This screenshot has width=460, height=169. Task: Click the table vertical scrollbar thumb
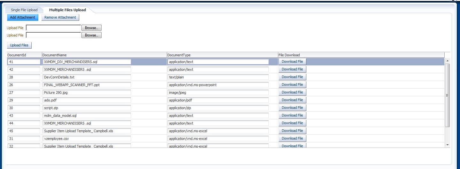tap(447, 95)
